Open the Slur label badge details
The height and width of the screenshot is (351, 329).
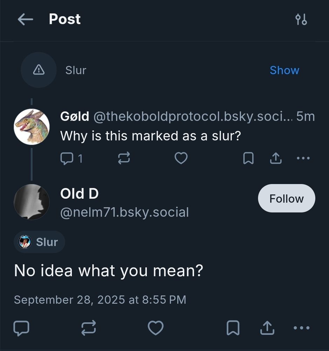tap(40, 242)
